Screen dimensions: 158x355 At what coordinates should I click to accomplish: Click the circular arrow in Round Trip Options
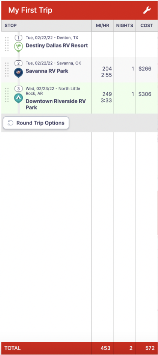11,123
